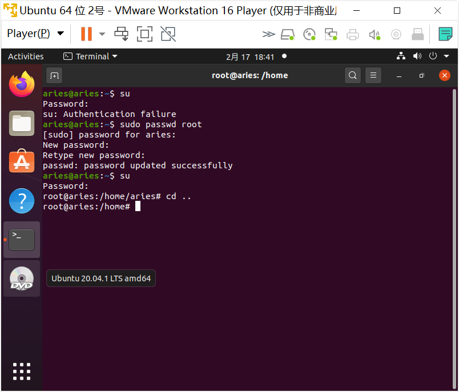Click the terminal title 'root@aries: /home'
This screenshot has height=392, width=459.
coord(250,75)
